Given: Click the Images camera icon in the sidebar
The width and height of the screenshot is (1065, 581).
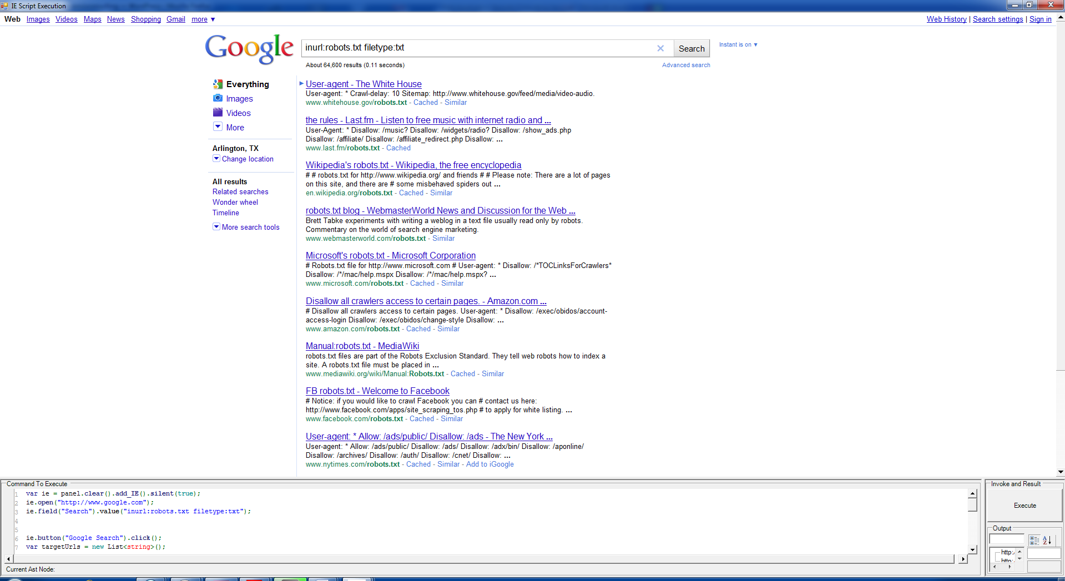Looking at the screenshot, I should 218,98.
